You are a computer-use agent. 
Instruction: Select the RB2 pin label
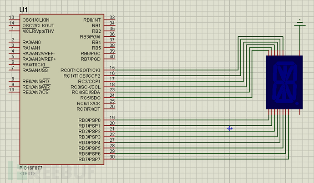[96, 31]
